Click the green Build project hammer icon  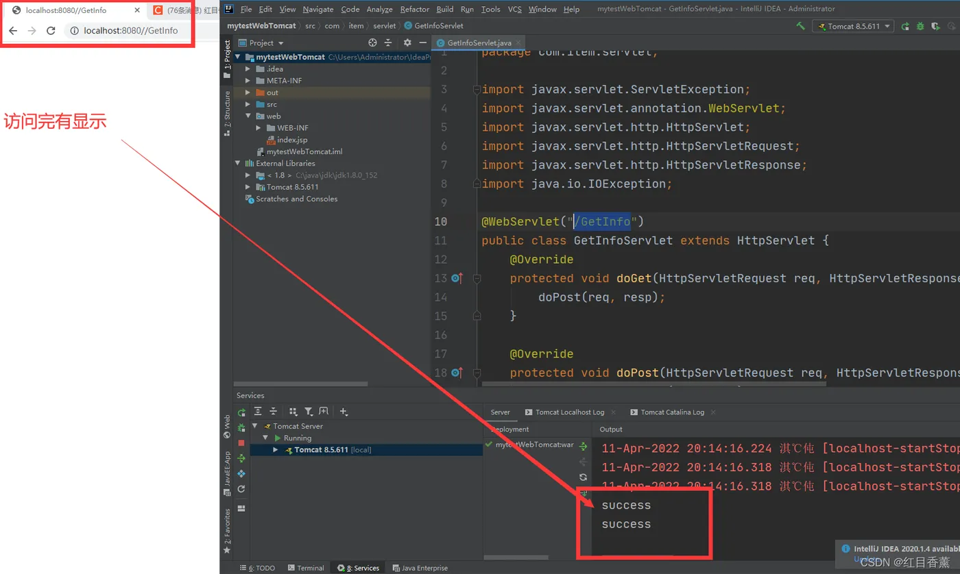coord(800,26)
